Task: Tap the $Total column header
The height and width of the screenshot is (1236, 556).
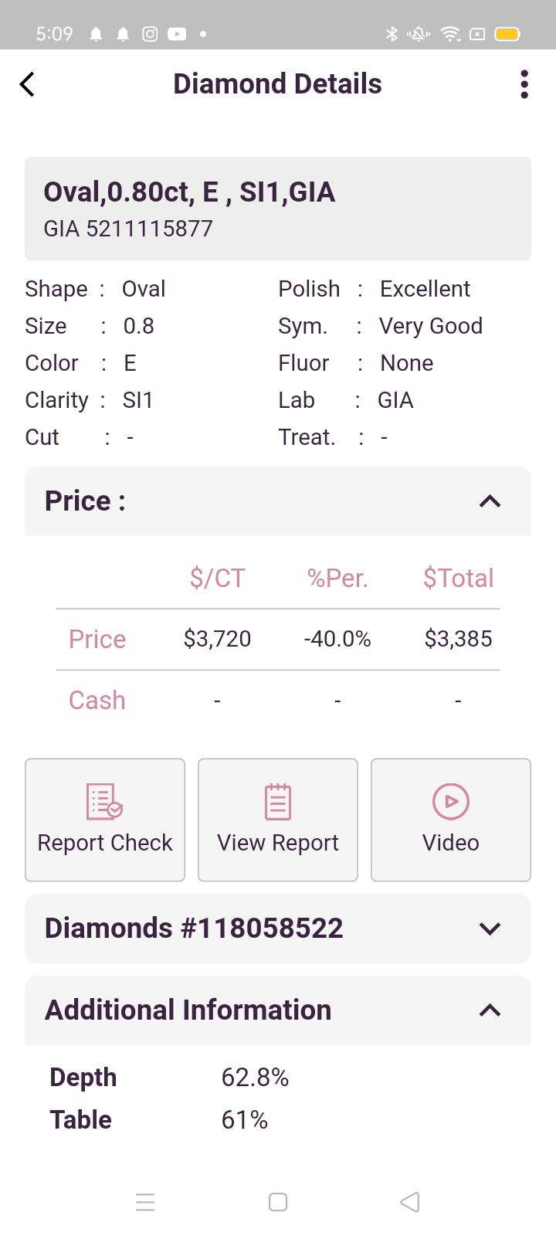Action: pos(458,578)
